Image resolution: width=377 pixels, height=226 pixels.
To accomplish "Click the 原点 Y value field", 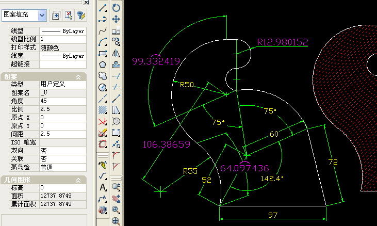I will point(63,126).
